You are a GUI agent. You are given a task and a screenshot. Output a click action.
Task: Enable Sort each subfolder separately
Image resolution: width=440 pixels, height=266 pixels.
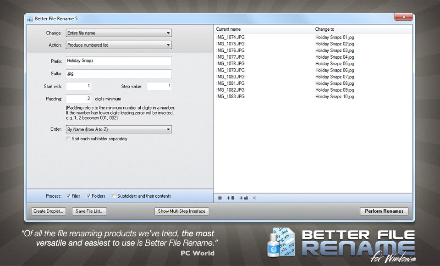[68, 139]
